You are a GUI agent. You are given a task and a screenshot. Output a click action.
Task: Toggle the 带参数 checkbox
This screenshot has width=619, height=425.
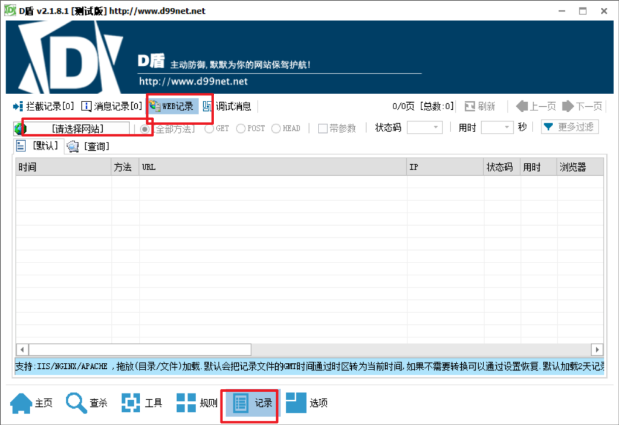pos(323,129)
